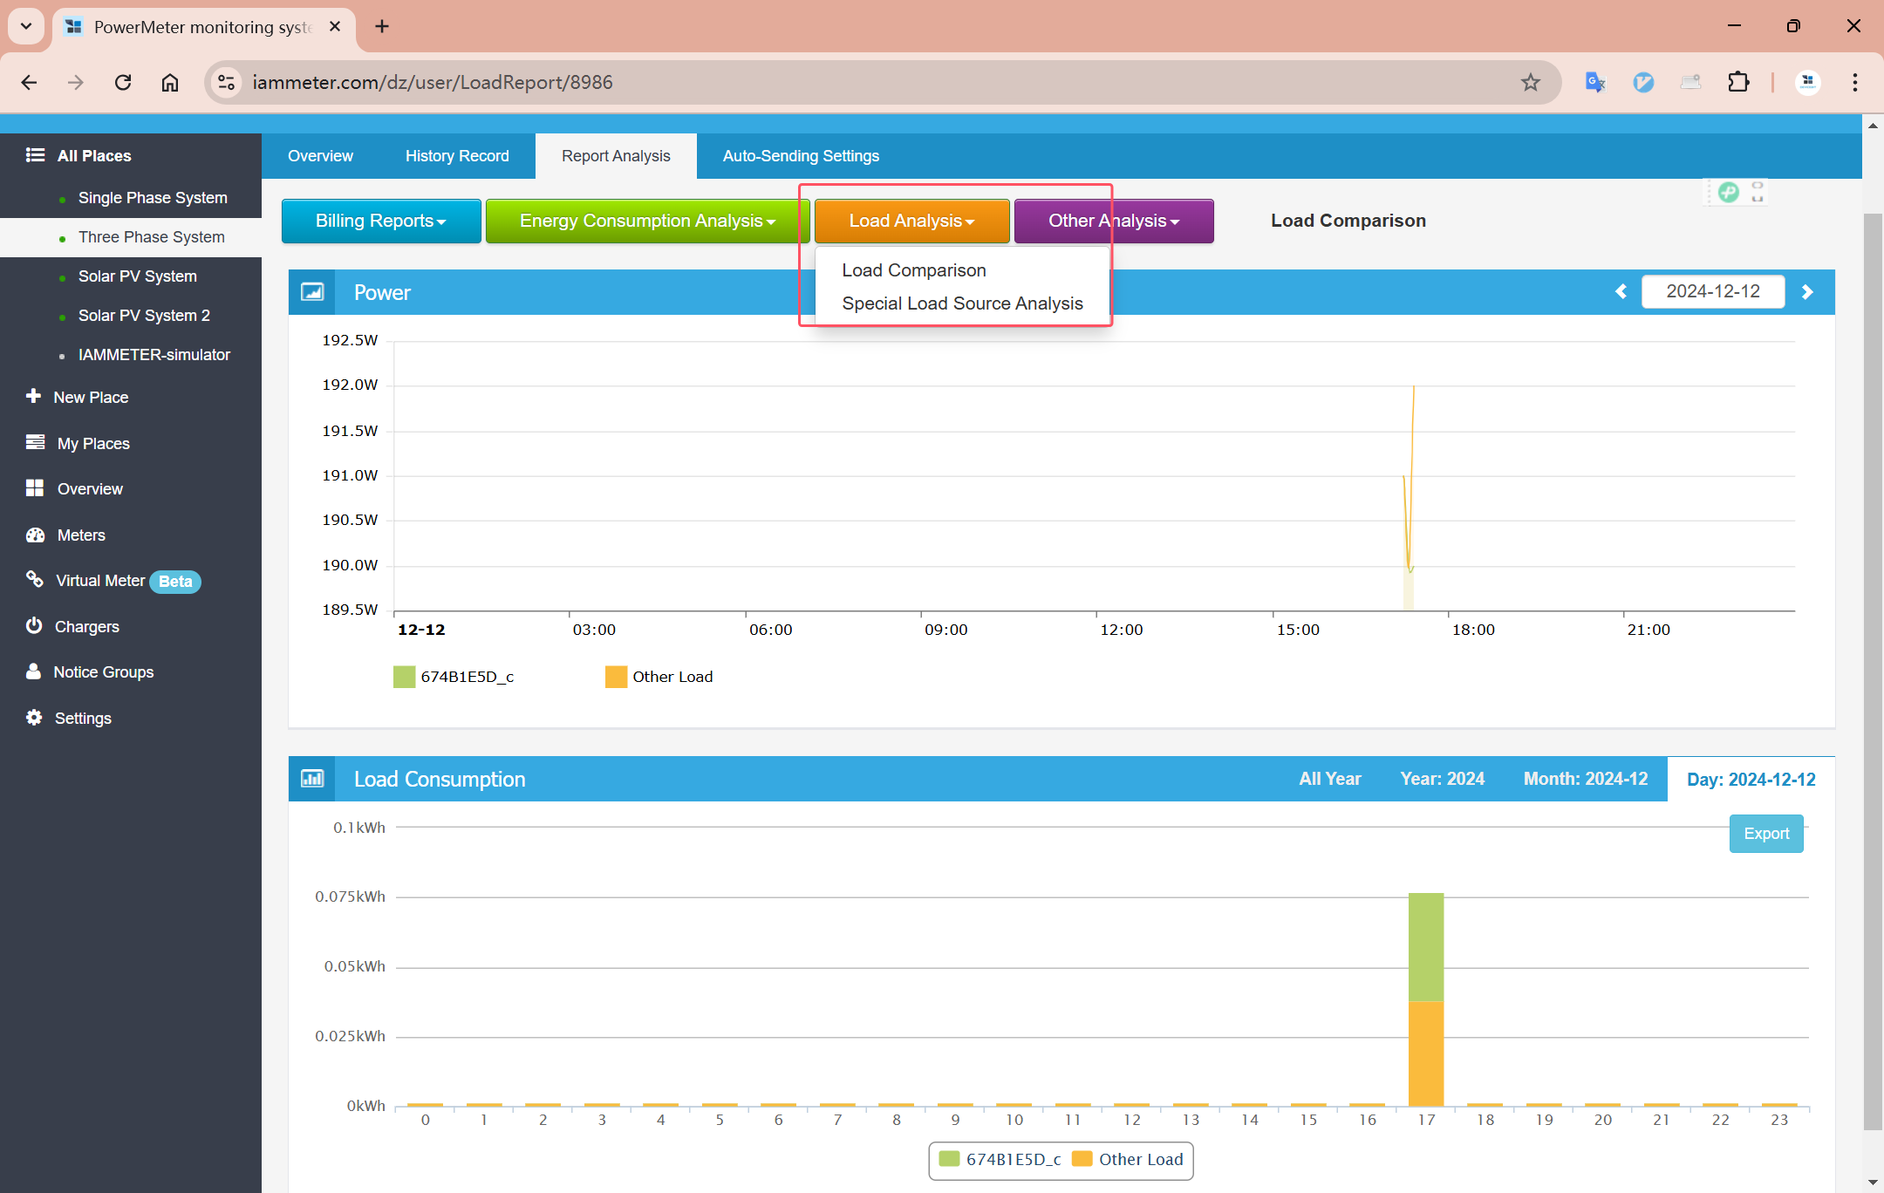Select All Year range
Viewport: 1884px width, 1193px height.
(1329, 779)
